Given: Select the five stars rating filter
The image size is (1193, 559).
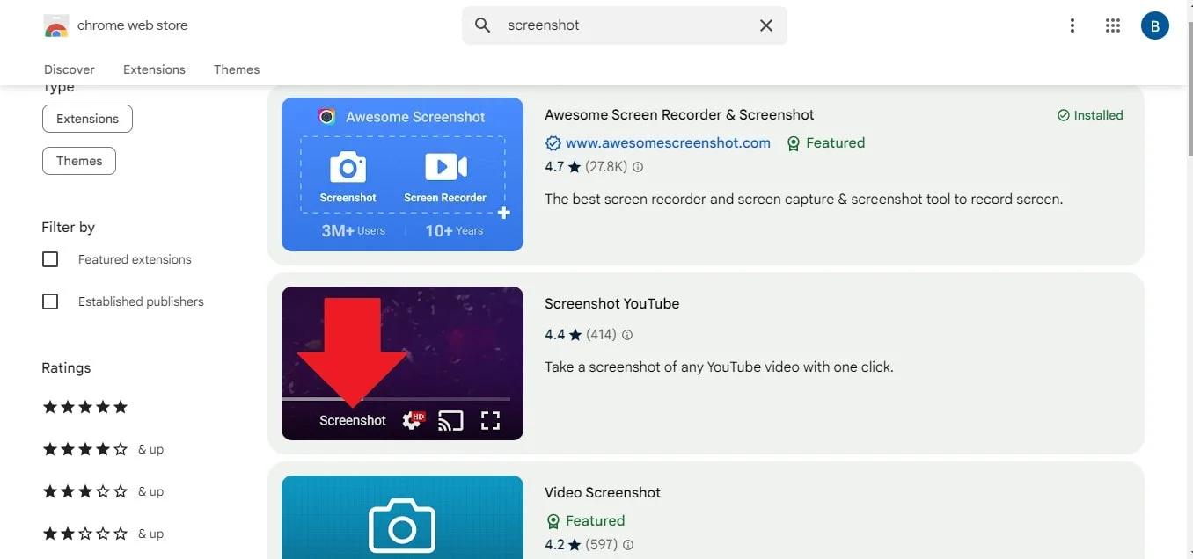Looking at the screenshot, I should click(x=85, y=407).
